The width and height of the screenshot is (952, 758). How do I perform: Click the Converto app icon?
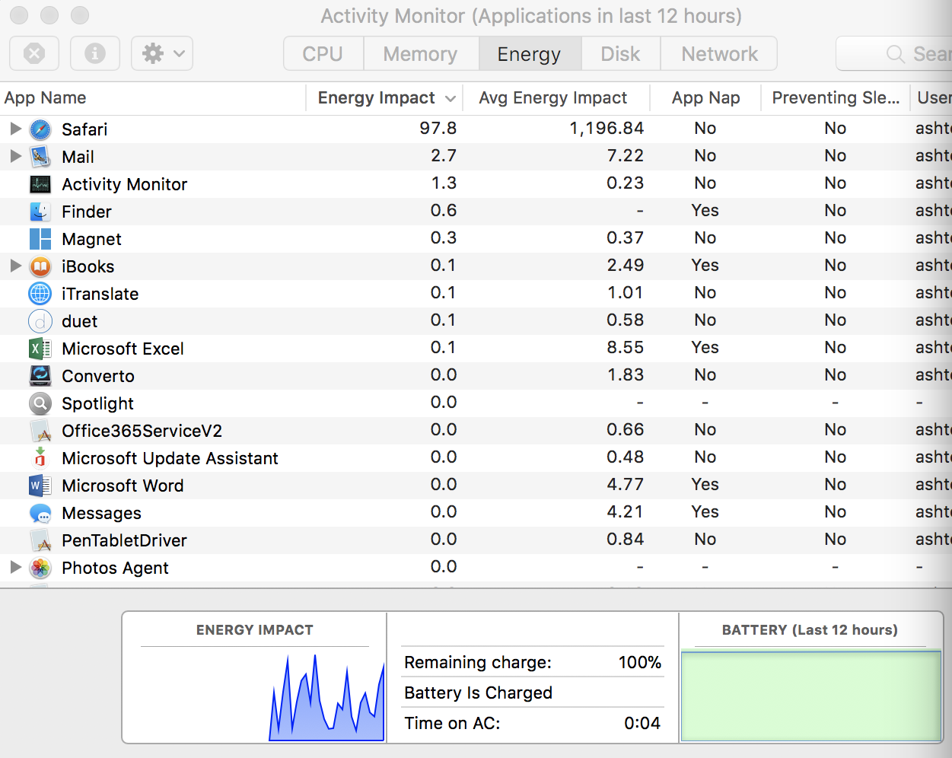[40, 376]
